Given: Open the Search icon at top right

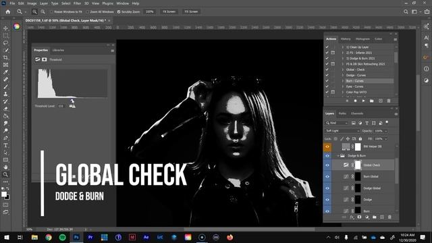Looking at the screenshot, I should (x=406, y=12).
